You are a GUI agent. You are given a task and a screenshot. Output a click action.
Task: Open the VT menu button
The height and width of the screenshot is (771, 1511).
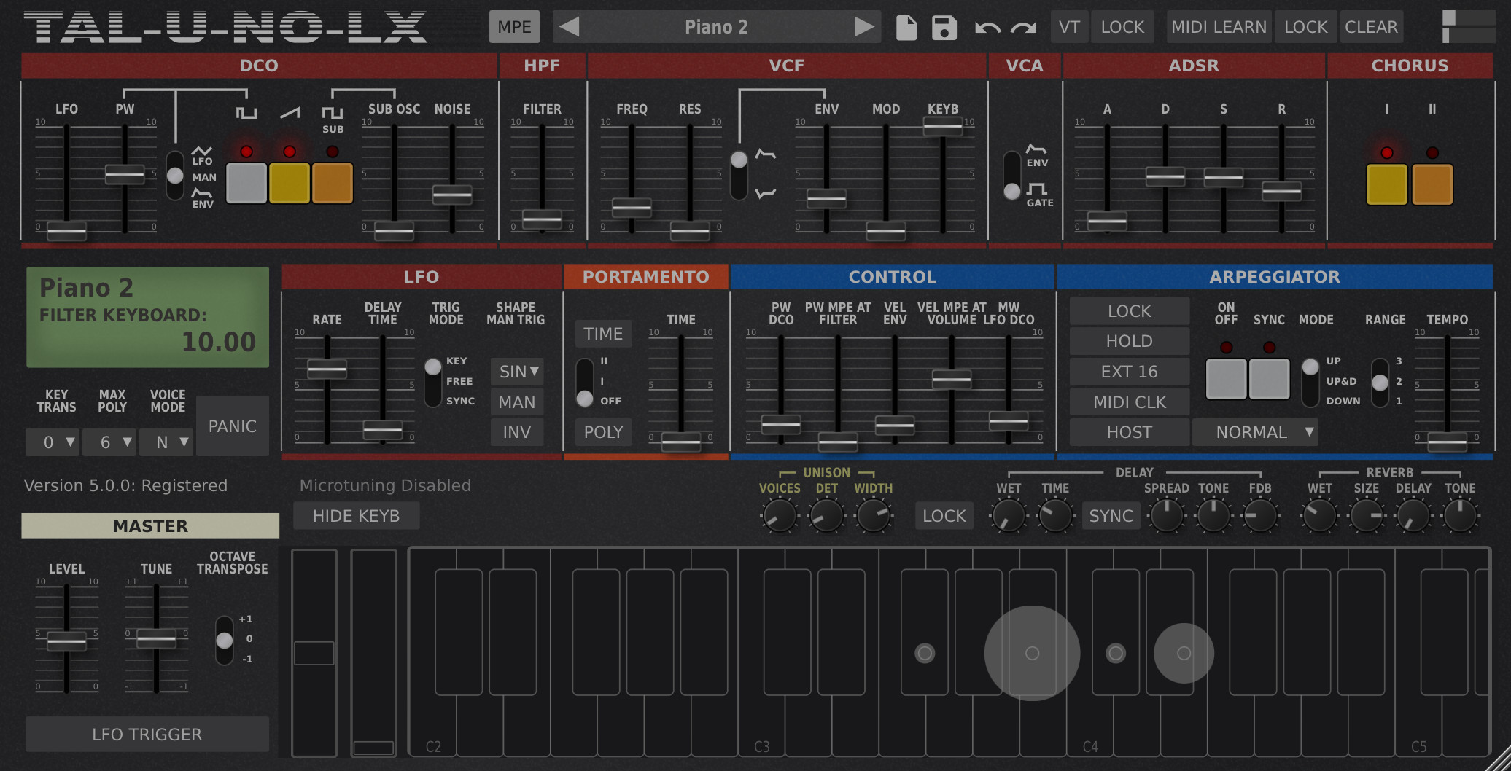coord(1069,27)
